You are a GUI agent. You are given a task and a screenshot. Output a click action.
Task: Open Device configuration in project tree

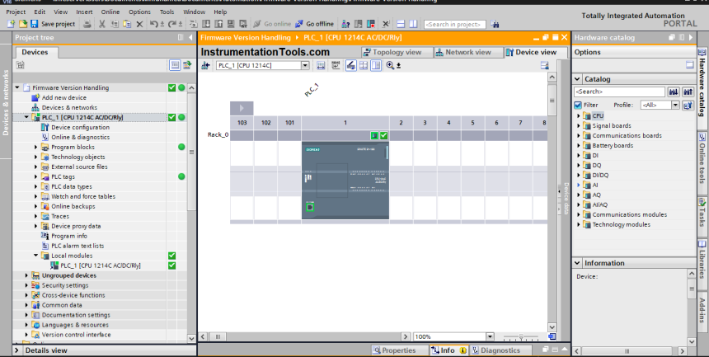point(80,127)
